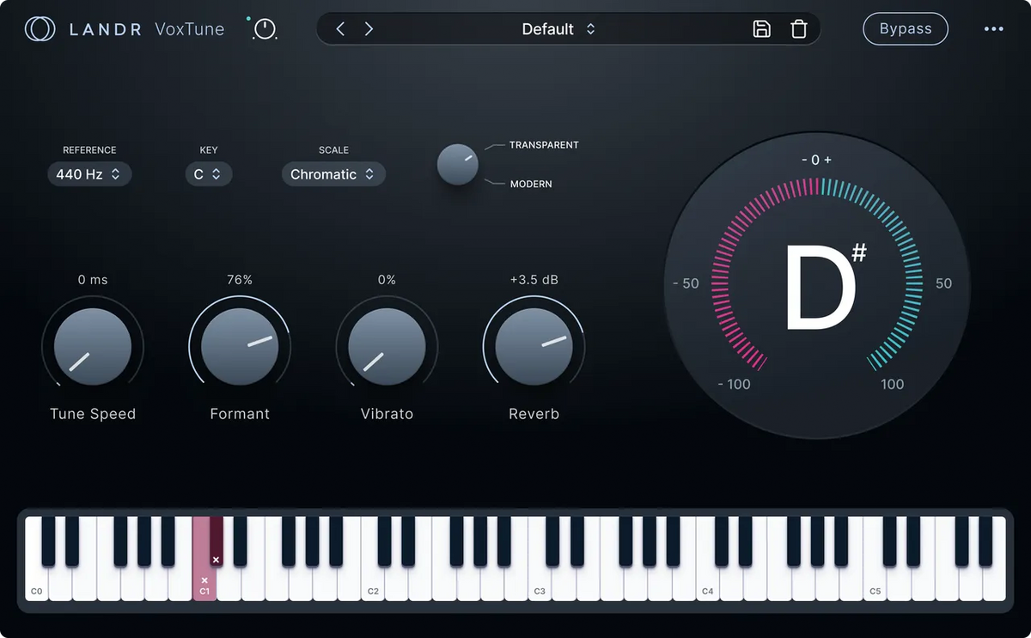Screen dimensions: 1031x638
Task: Go to next preset with right arrow
Action: 369,28
